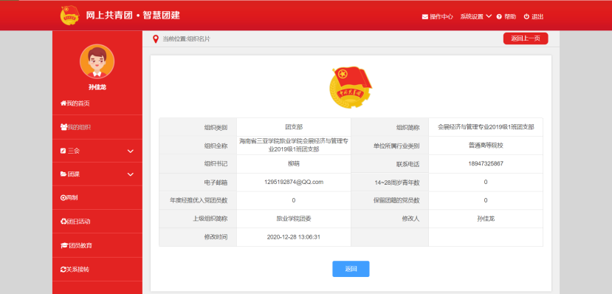Click the user avatar 孙佳龙
This screenshot has width=612, height=294.
(97, 62)
